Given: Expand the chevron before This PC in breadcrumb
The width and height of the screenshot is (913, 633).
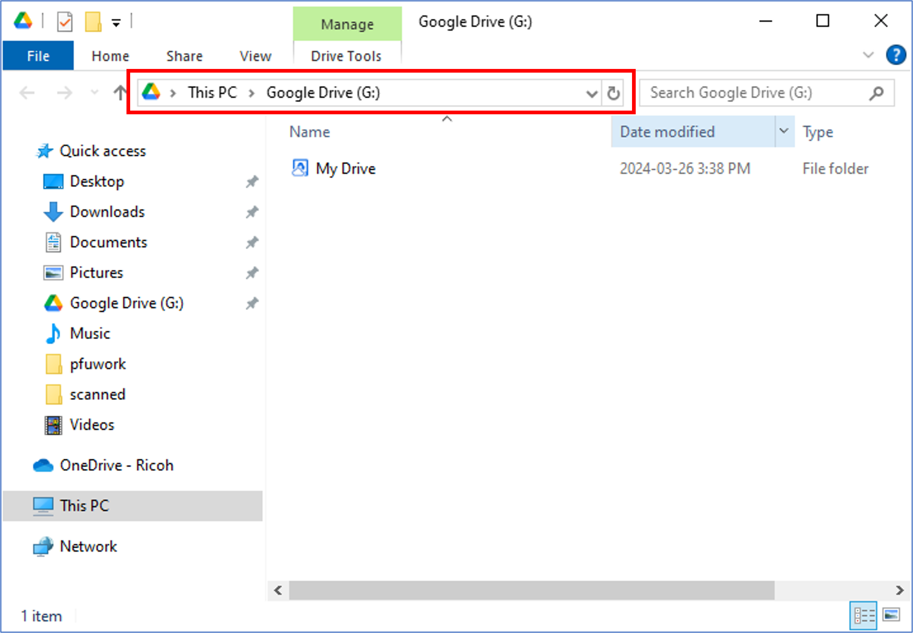Looking at the screenshot, I should 173,93.
